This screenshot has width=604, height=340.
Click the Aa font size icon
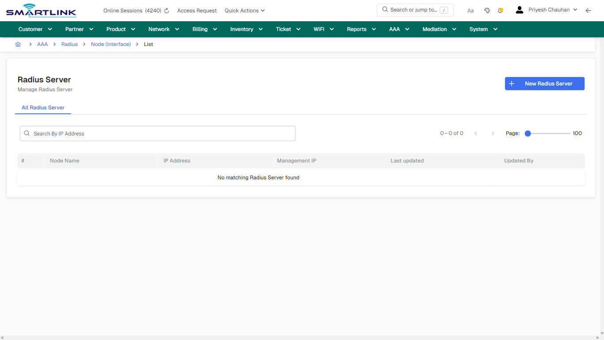[x=470, y=10]
